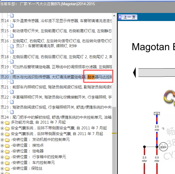Open tree entry 页24 尾门把手中的解锁按钮
Image resolution: width=175 pixels, height=174 pixels.
coord(56,117)
